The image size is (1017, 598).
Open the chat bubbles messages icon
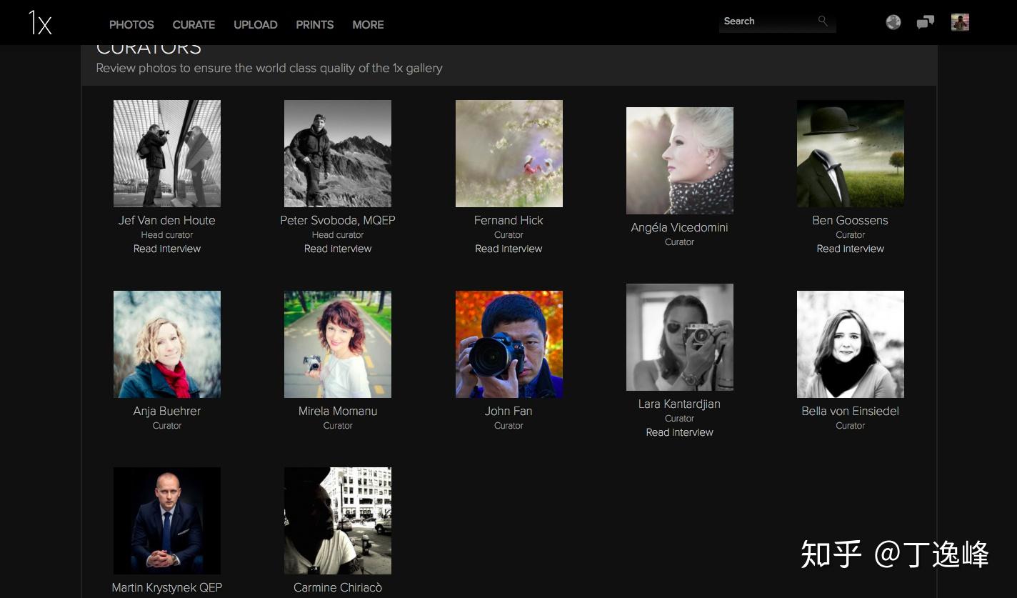[926, 22]
